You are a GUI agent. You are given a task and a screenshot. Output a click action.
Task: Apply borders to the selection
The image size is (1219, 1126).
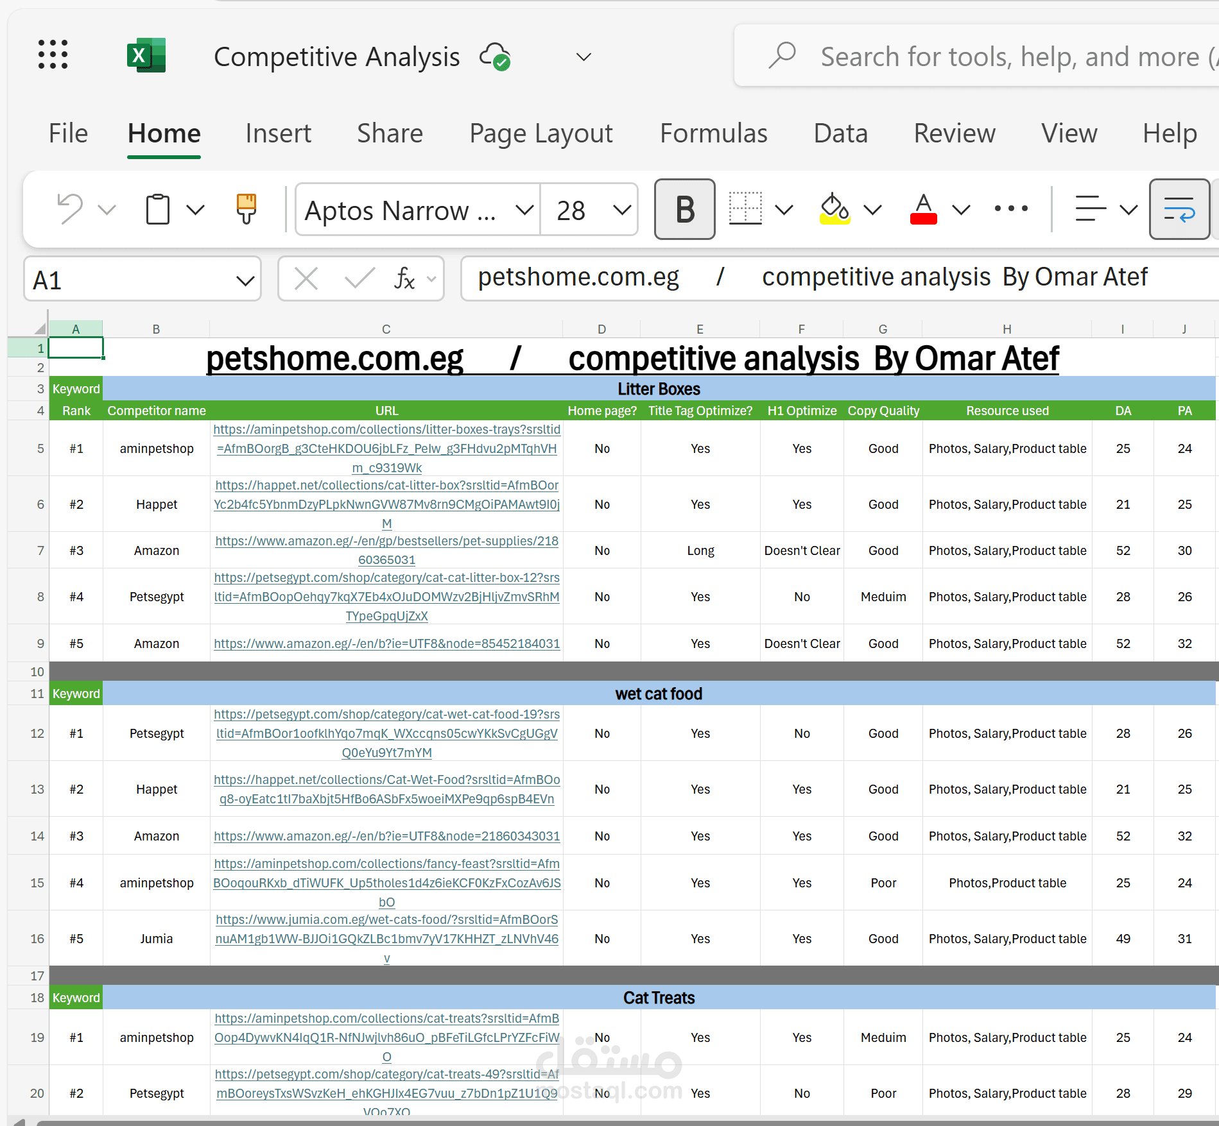(x=746, y=209)
